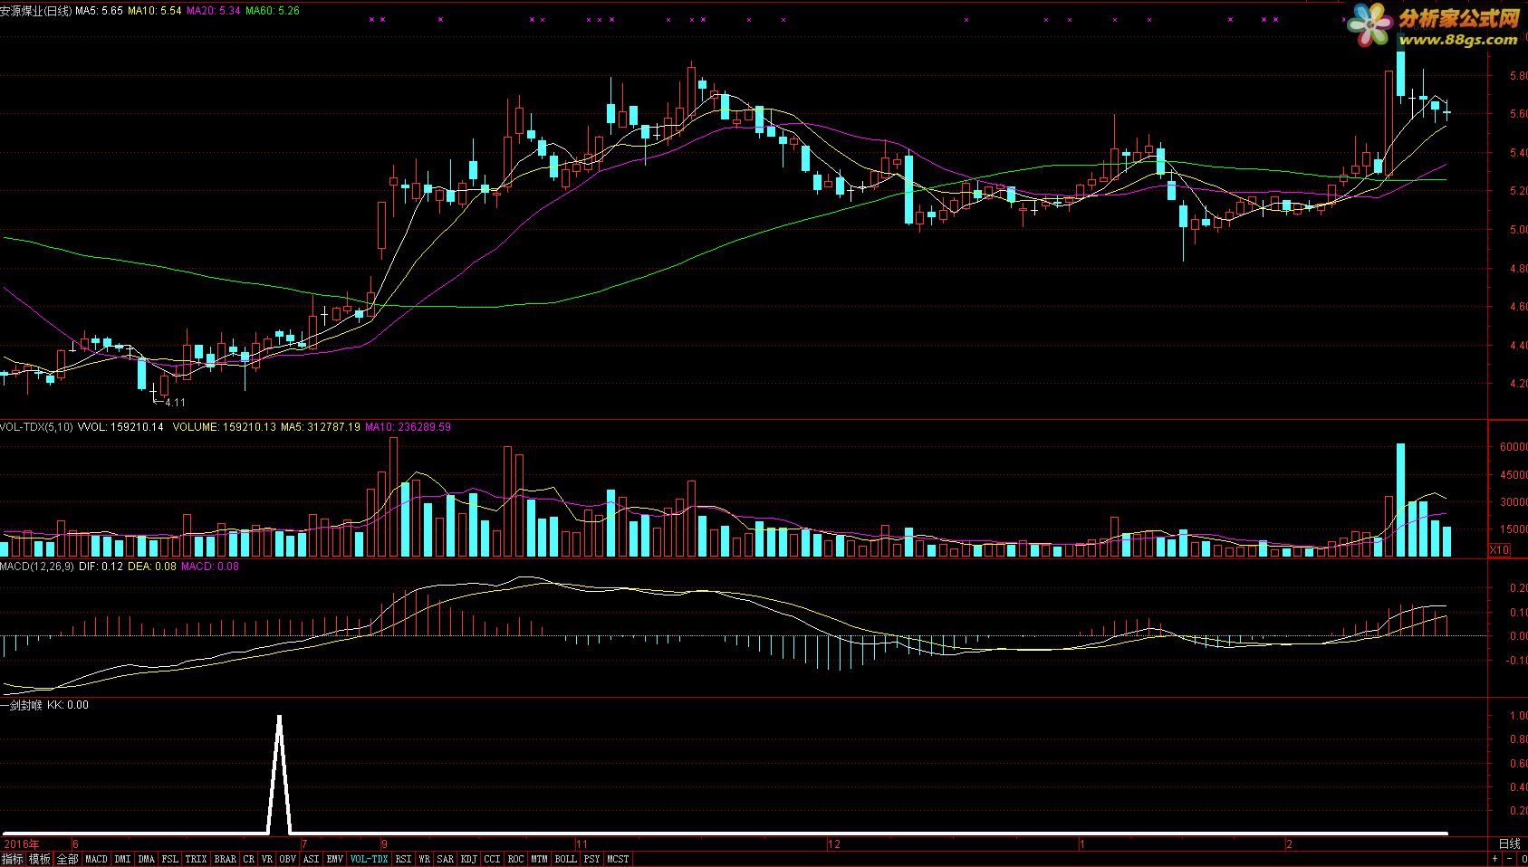The image size is (1528, 867).
Task: Choose the MTM indicator tab
Action: pos(539,859)
